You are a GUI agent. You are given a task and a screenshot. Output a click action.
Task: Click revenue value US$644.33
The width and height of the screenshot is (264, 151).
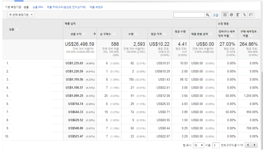tap(76, 112)
